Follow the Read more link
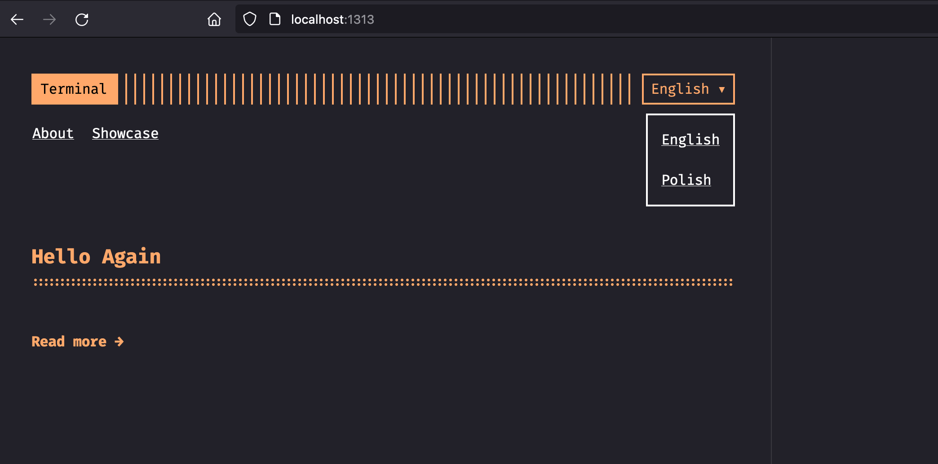The image size is (938, 464). [x=70, y=341]
